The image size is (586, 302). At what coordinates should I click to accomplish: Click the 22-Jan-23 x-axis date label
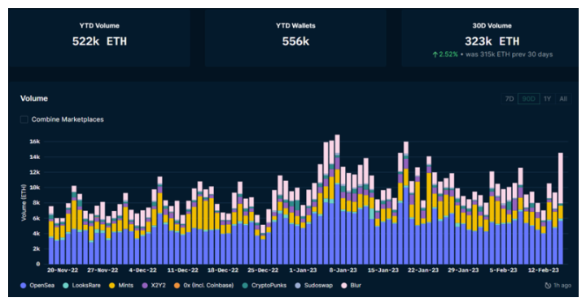(x=423, y=270)
